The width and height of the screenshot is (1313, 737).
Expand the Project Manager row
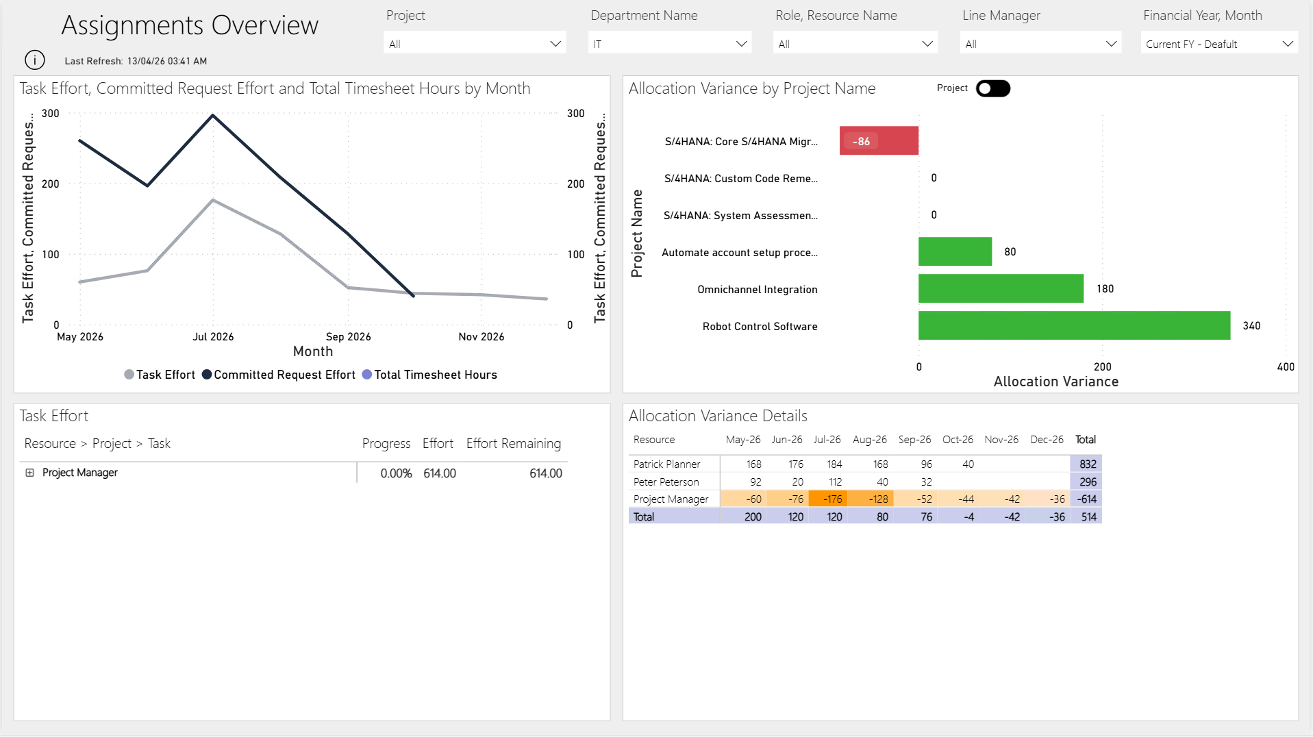(29, 473)
